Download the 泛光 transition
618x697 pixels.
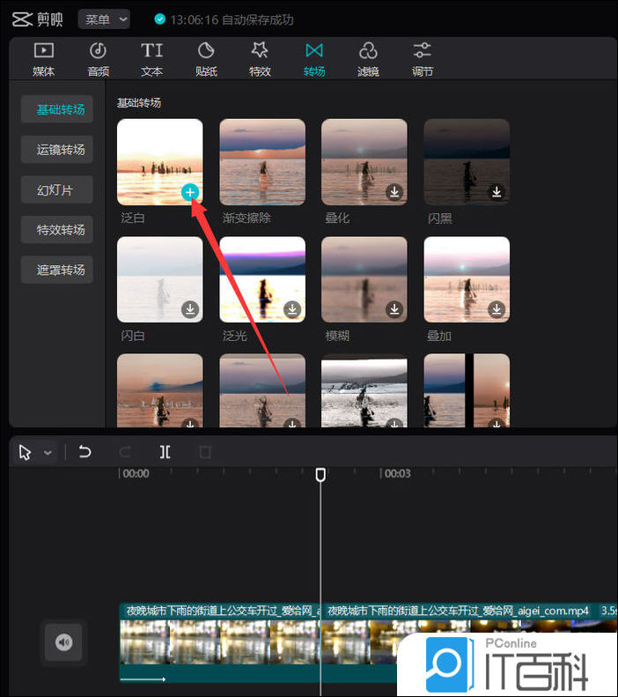[x=292, y=309]
